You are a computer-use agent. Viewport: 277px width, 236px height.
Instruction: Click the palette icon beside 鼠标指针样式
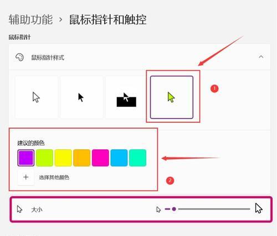19,57
